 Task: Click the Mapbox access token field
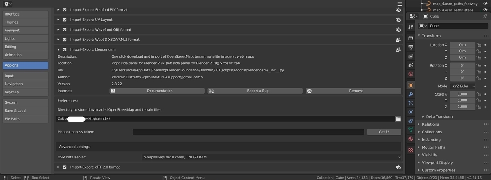[248, 132]
